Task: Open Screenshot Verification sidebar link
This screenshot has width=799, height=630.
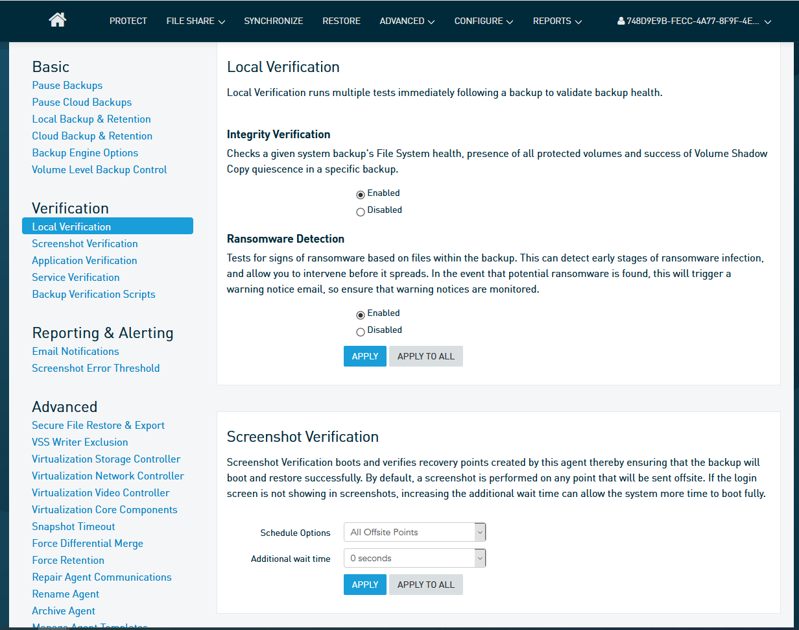Action: tap(85, 243)
